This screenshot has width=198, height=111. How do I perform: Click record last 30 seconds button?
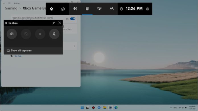coord(26,34)
